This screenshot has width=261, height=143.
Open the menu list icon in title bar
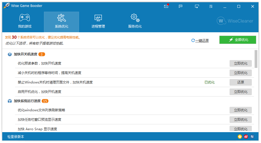[211, 6]
